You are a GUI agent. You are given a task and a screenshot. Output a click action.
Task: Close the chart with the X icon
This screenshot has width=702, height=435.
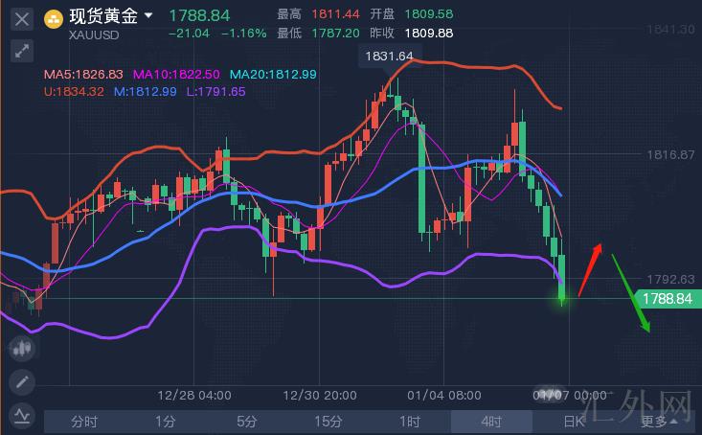22,18
